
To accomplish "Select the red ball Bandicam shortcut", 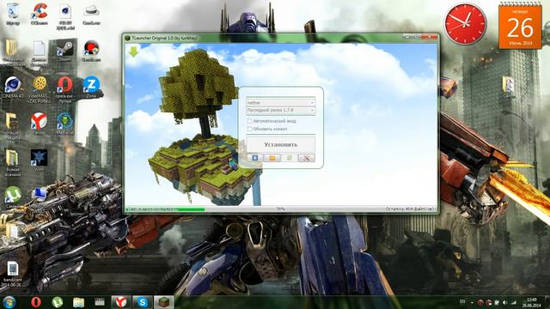I will point(92,51).
